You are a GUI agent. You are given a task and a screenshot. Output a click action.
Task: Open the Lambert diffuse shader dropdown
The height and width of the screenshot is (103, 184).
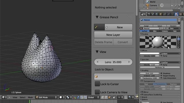pos(170,54)
